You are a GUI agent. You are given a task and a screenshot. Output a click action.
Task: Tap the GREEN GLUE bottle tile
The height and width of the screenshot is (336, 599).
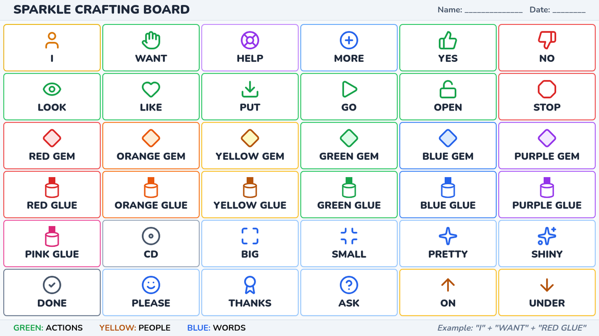349,195
